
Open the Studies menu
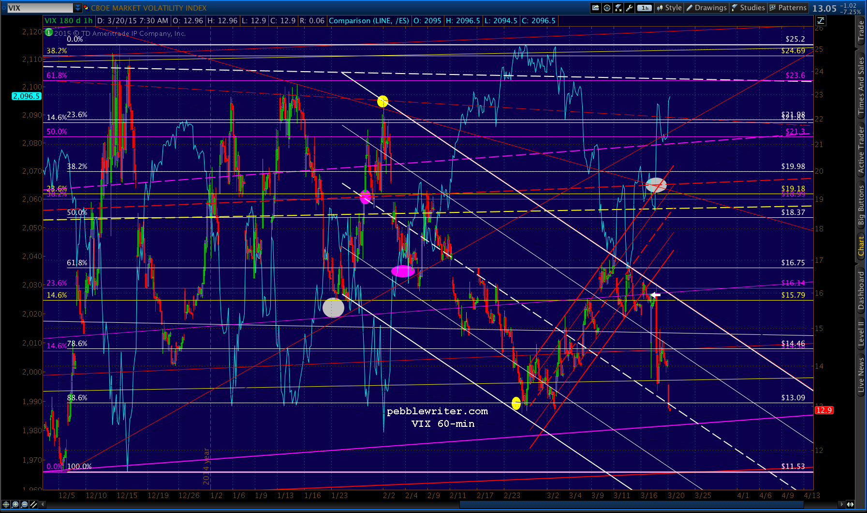[x=748, y=8]
